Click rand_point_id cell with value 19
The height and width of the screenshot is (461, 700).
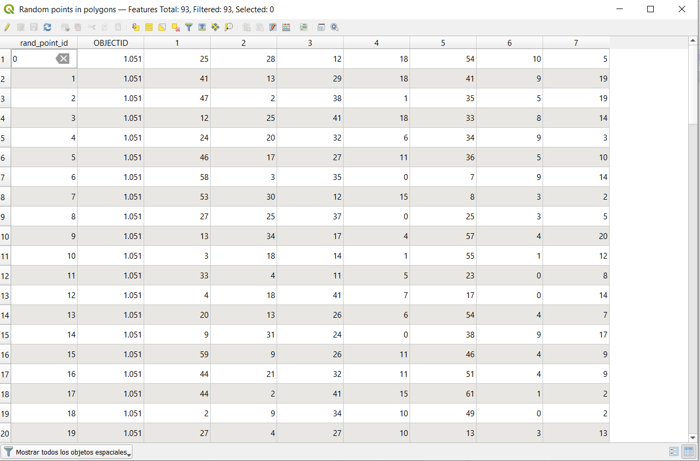click(x=44, y=433)
